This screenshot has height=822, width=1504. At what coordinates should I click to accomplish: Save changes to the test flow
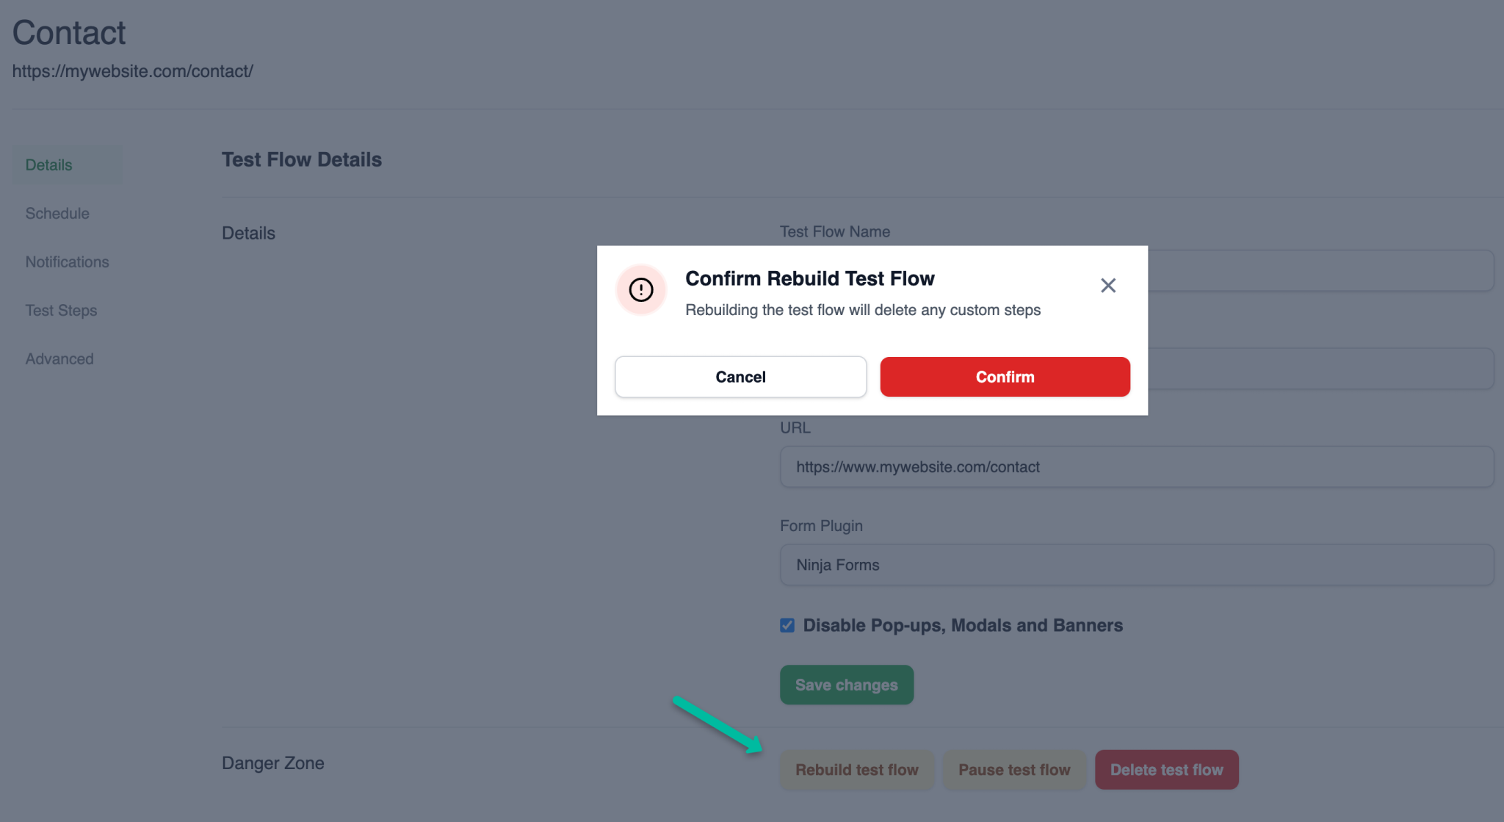tap(846, 684)
